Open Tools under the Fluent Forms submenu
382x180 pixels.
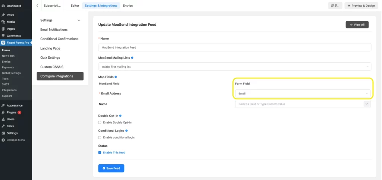coord(5,78)
